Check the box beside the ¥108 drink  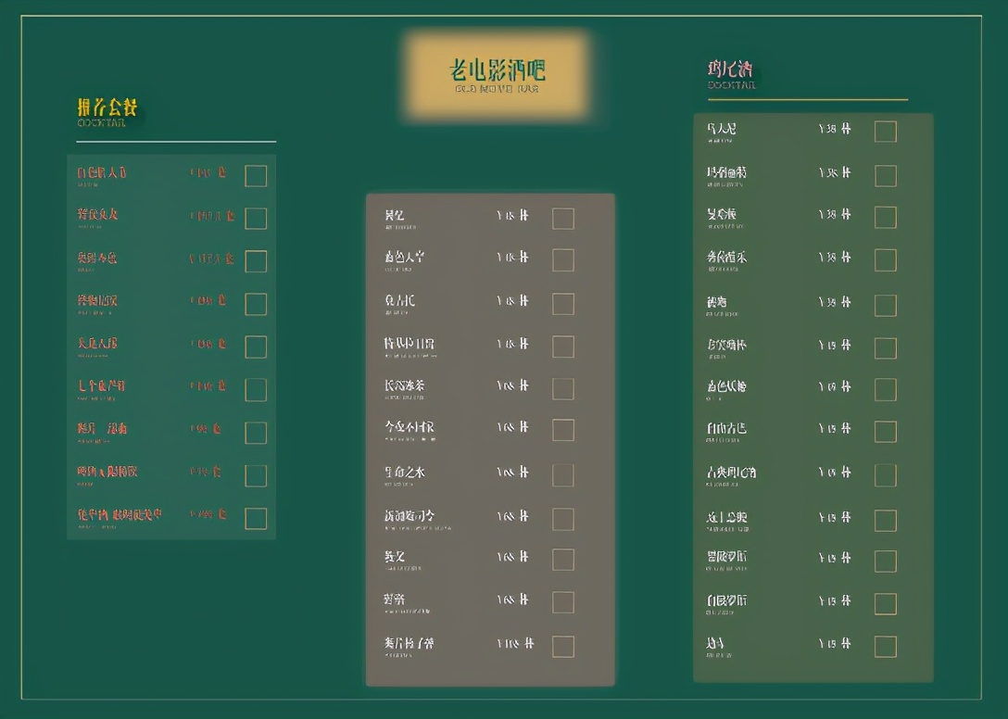[x=562, y=646]
